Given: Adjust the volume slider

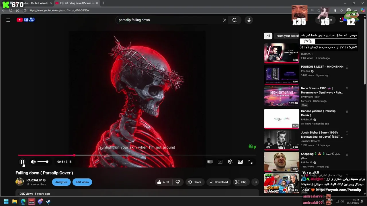Looking at the screenshot, I should (x=43, y=162).
